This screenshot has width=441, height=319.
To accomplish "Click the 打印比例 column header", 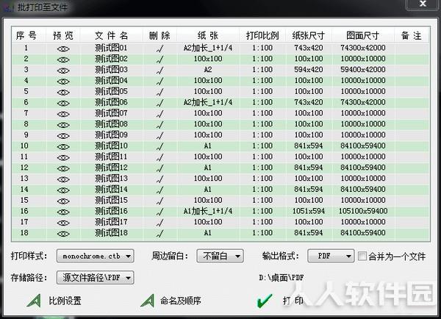I will coord(262,35).
